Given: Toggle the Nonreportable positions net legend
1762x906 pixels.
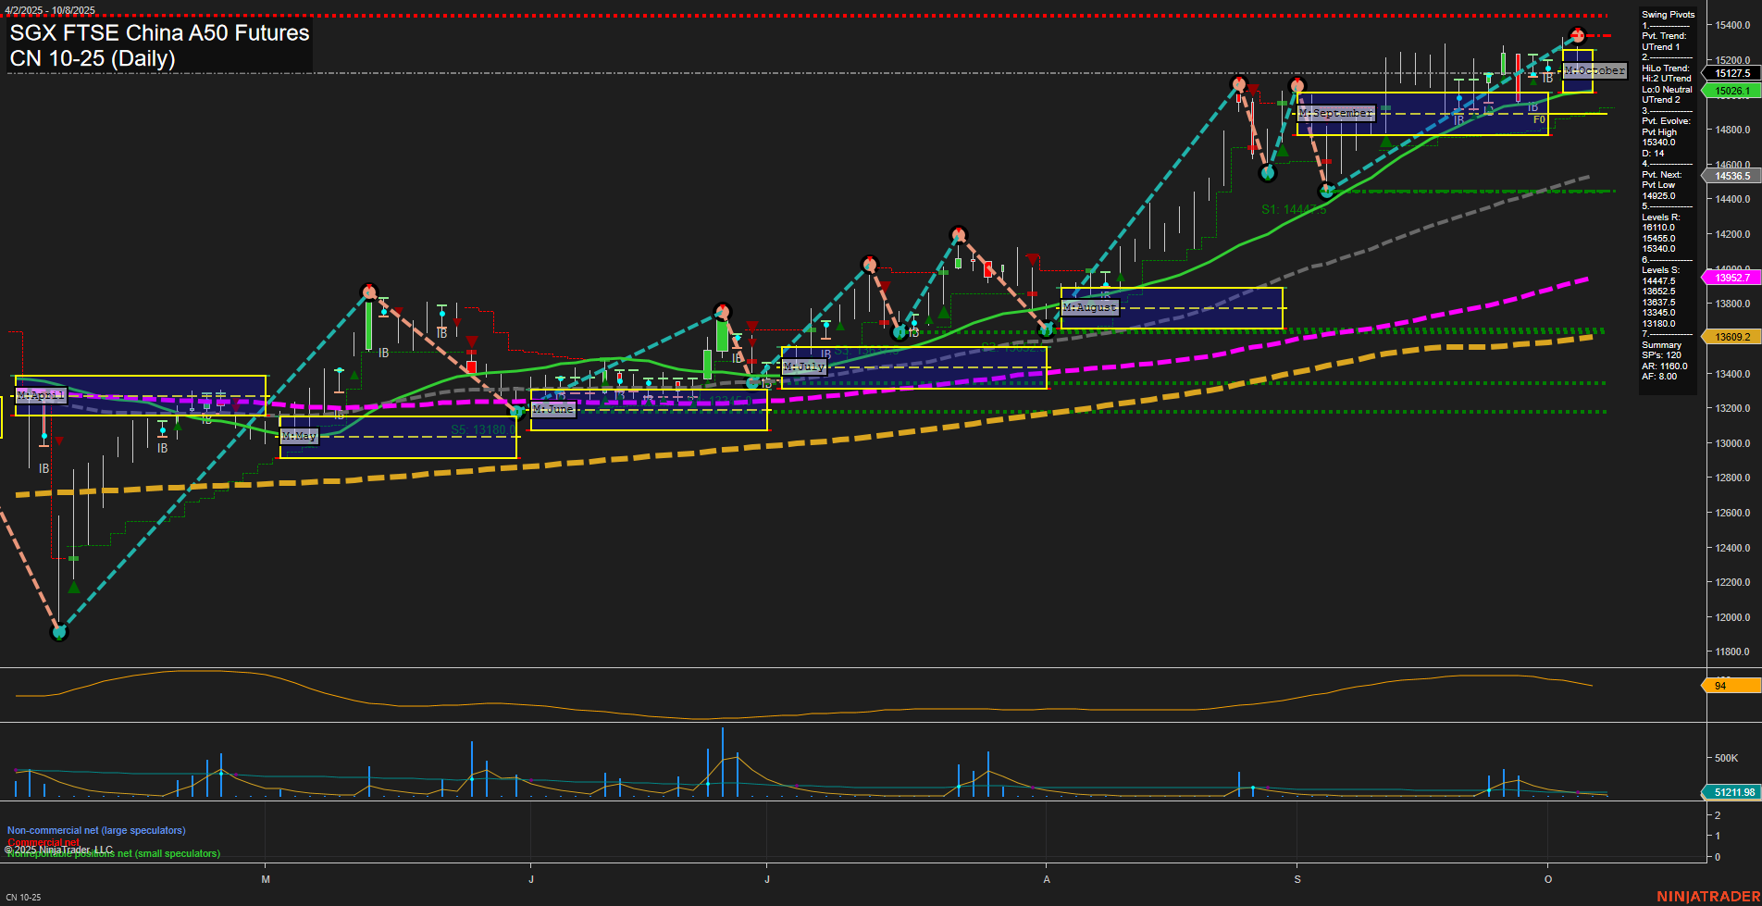Looking at the screenshot, I should (111, 853).
